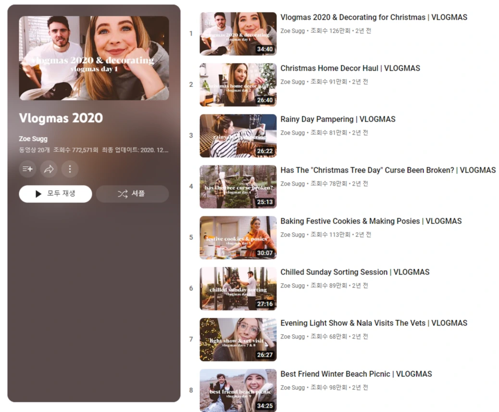Open Rainy Day Pampering thumbnail

[x=238, y=136]
